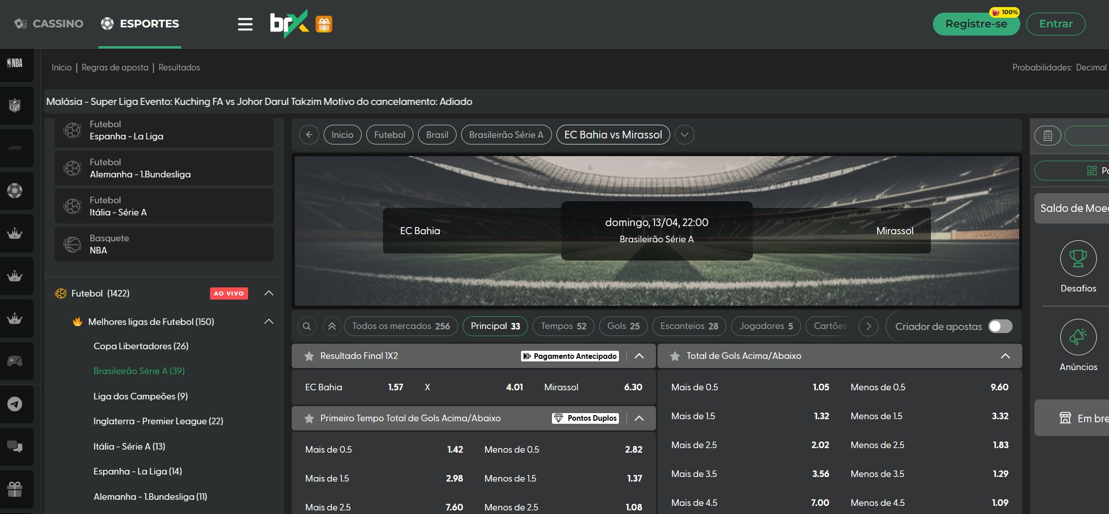Click the Futebol breadcrumb chip
This screenshot has width=1109, height=514.
pos(390,135)
